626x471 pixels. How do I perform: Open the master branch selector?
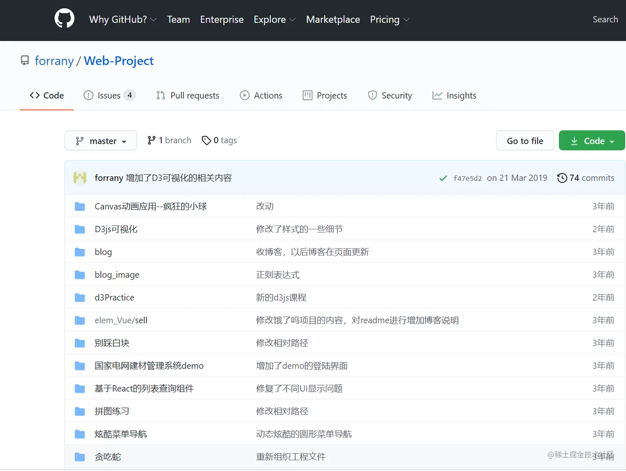coord(101,141)
